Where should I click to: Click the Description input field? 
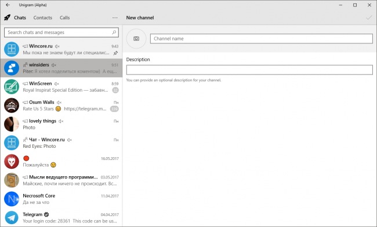tap(249, 70)
